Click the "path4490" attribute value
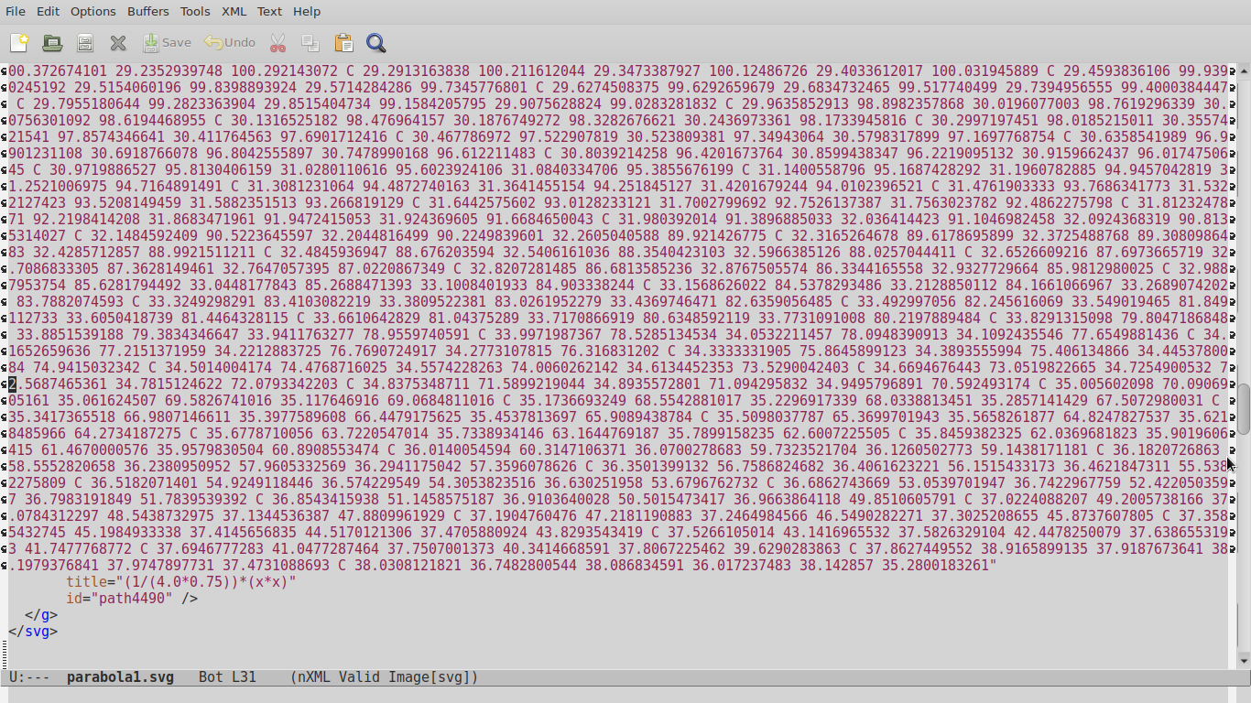This screenshot has height=703, width=1251. [132, 599]
